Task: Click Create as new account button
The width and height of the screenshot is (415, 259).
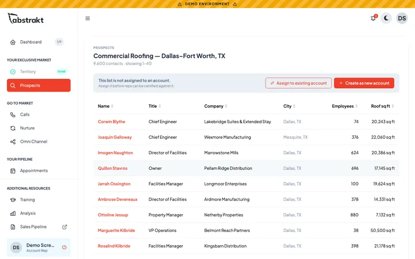Action: pyautogui.click(x=364, y=83)
